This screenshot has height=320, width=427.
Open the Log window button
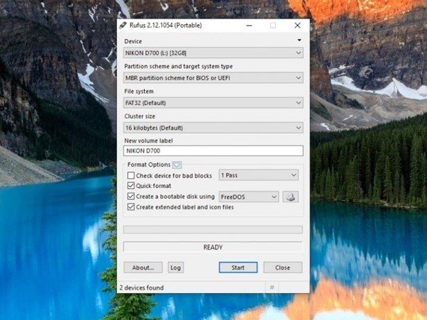(x=175, y=267)
